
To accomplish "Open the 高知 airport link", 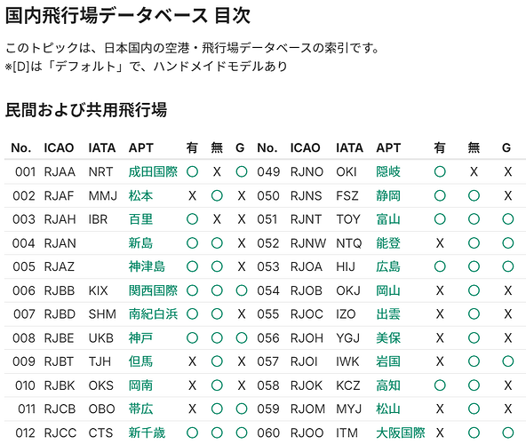I will (388, 385).
